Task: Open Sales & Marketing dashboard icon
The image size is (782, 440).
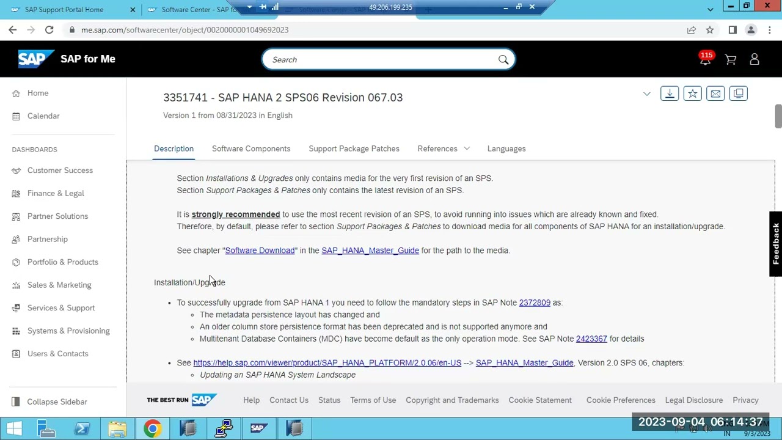Action: click(16, 285)
